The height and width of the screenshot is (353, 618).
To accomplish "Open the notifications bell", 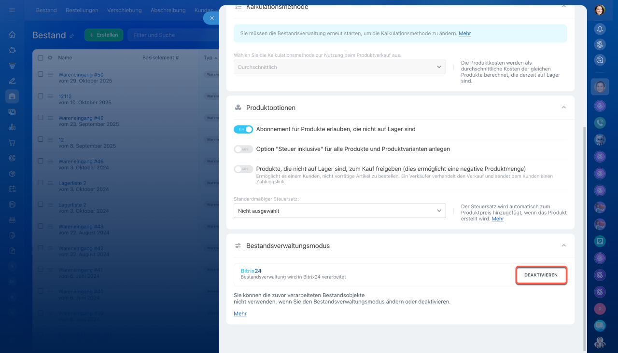I will coord(600,29).
